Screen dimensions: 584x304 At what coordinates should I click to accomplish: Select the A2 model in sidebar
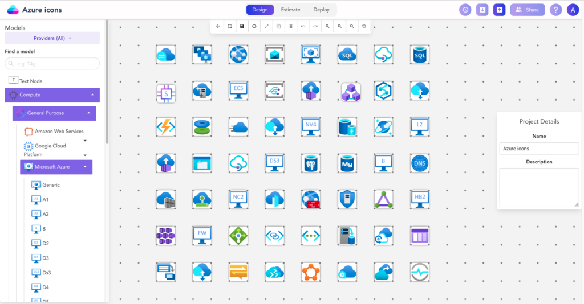[x=40, y=214]
